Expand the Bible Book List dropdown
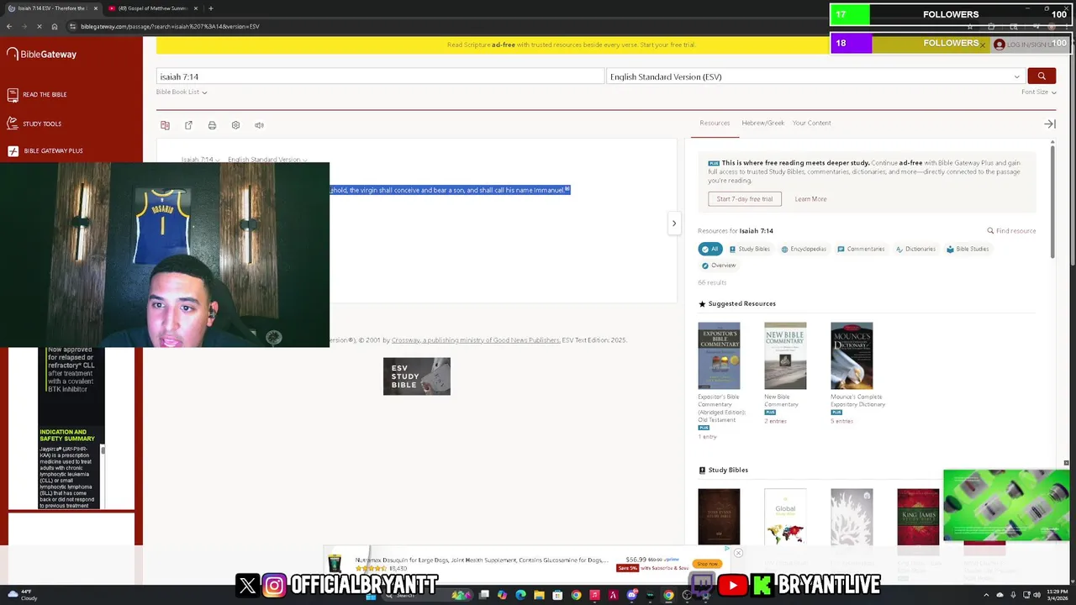 182,92
